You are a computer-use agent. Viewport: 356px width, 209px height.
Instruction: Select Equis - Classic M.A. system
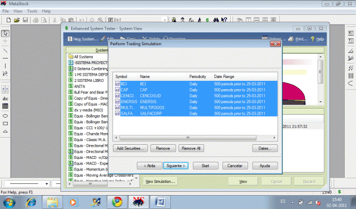tap(88, 140)
